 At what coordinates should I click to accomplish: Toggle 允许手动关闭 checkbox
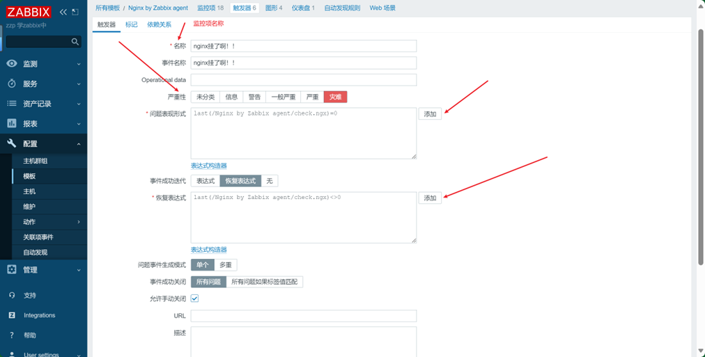(x=194, y=298)
